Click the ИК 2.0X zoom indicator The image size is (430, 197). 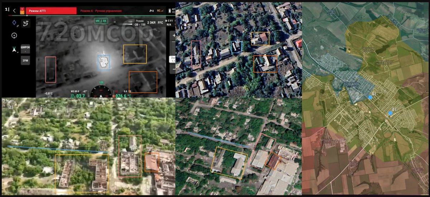(101, 21)
